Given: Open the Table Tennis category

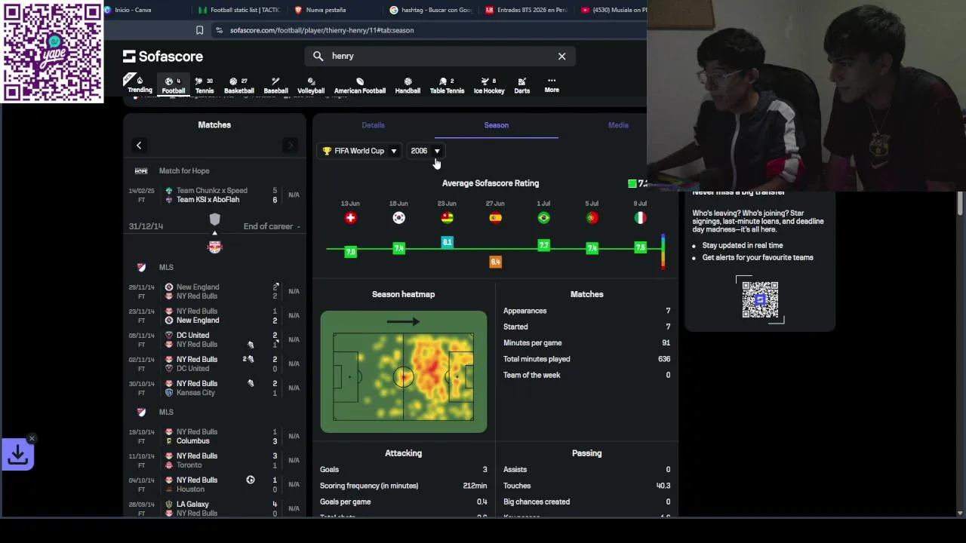Looking at the screenshot, I should coord(447,84).
